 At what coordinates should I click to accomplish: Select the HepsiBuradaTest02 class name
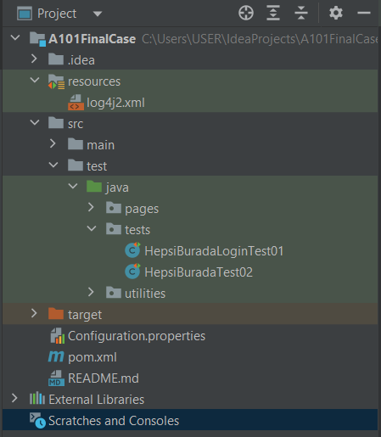tap(199, 272)
